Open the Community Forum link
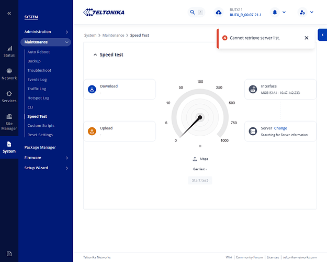Screen dimensions: 327x262 coord(249,257)
